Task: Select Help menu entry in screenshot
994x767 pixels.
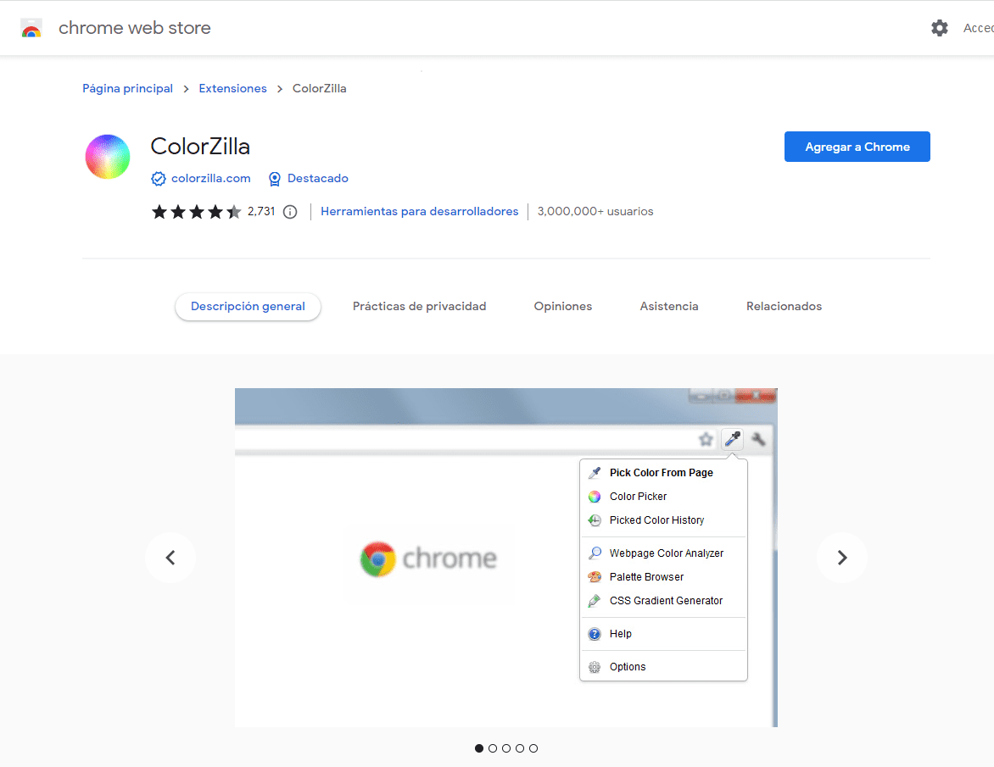Action: (663, 634)
